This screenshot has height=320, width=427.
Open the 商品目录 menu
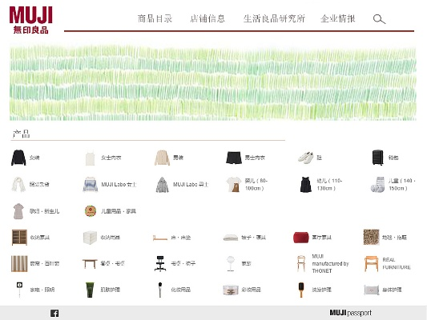click(x=155, y=18)
